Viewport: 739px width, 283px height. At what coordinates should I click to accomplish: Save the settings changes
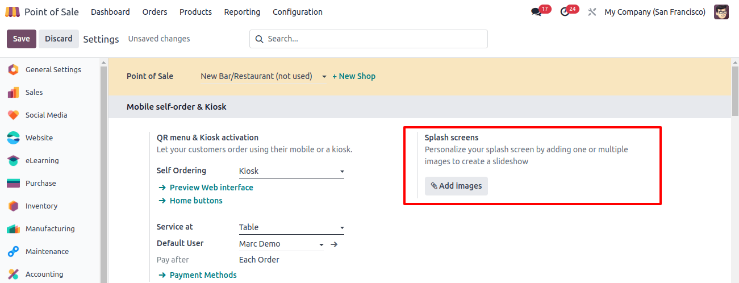(22, 39)
